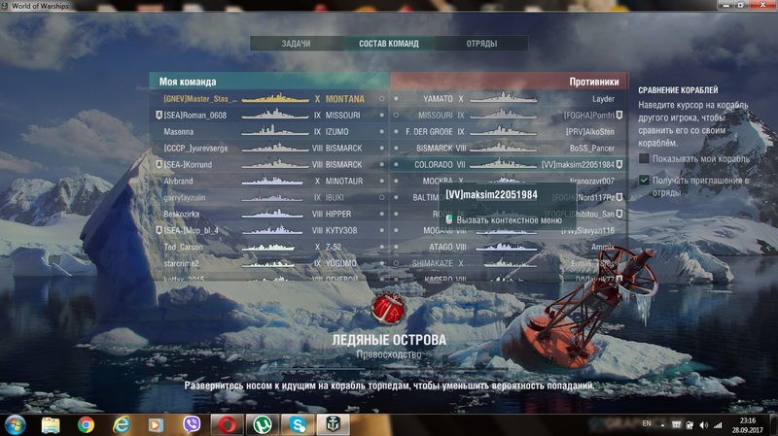Click the КУТУЗОВ ship name
This screenshot has width=778, height=436.
[341, 230]
